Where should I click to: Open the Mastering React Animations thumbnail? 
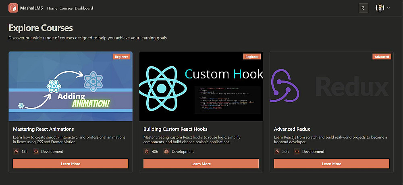(71, 86)
